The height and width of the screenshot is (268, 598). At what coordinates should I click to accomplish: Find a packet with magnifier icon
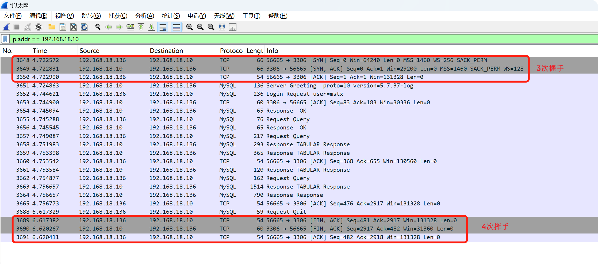[x=98, y=27]
